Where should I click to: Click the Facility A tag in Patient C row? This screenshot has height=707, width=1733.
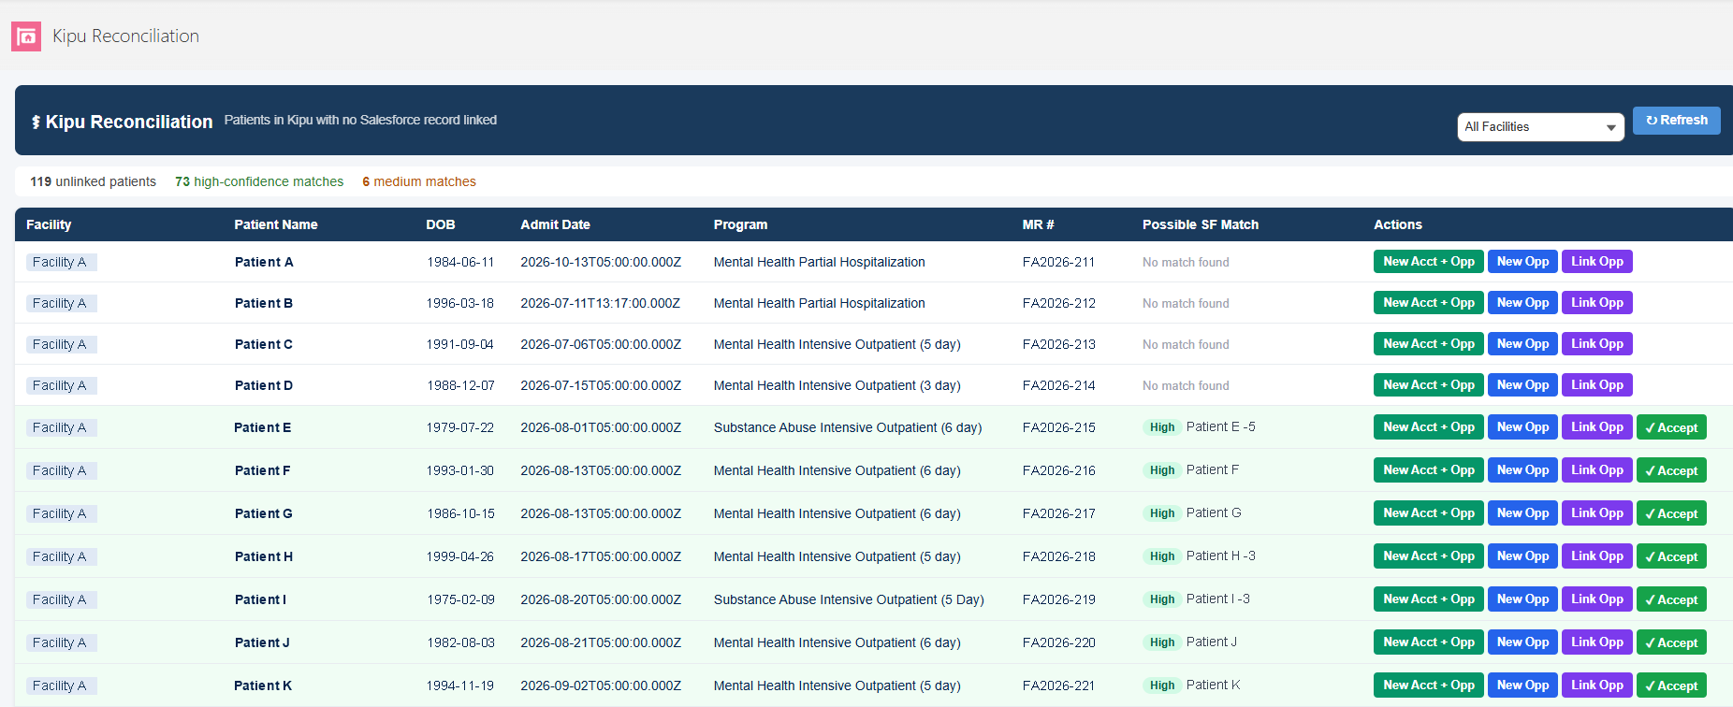(x=61, y=344)
